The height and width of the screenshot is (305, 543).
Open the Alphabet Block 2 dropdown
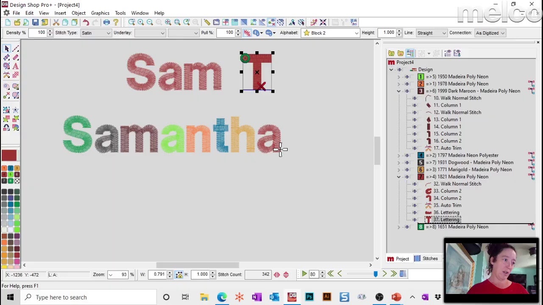(331, 33)
